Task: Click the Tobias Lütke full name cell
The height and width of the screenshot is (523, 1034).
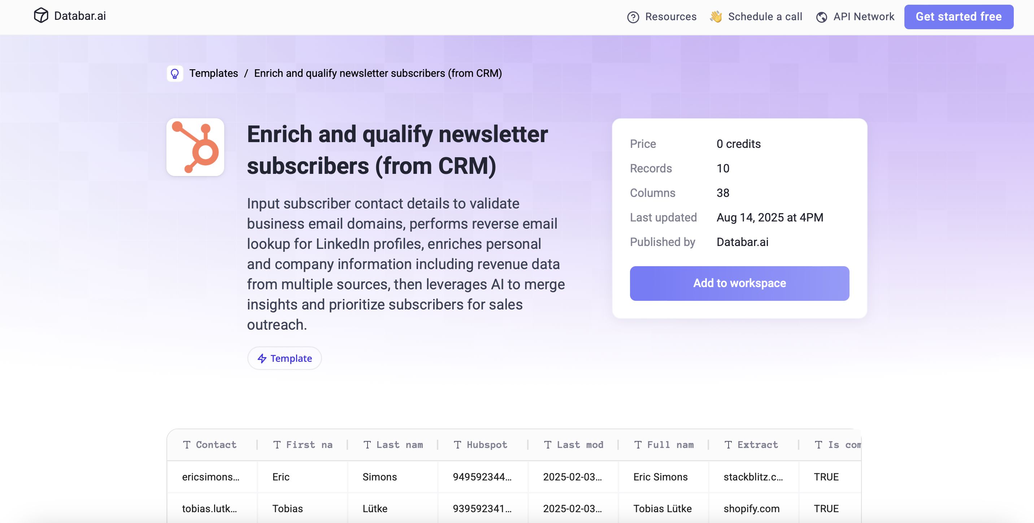Action: click(x=664, y=509)
